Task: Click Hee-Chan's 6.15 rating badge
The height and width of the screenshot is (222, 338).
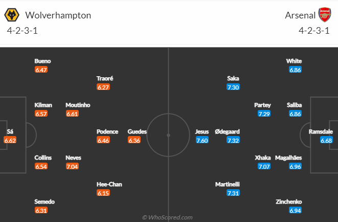Action: [x=103, y=193]
